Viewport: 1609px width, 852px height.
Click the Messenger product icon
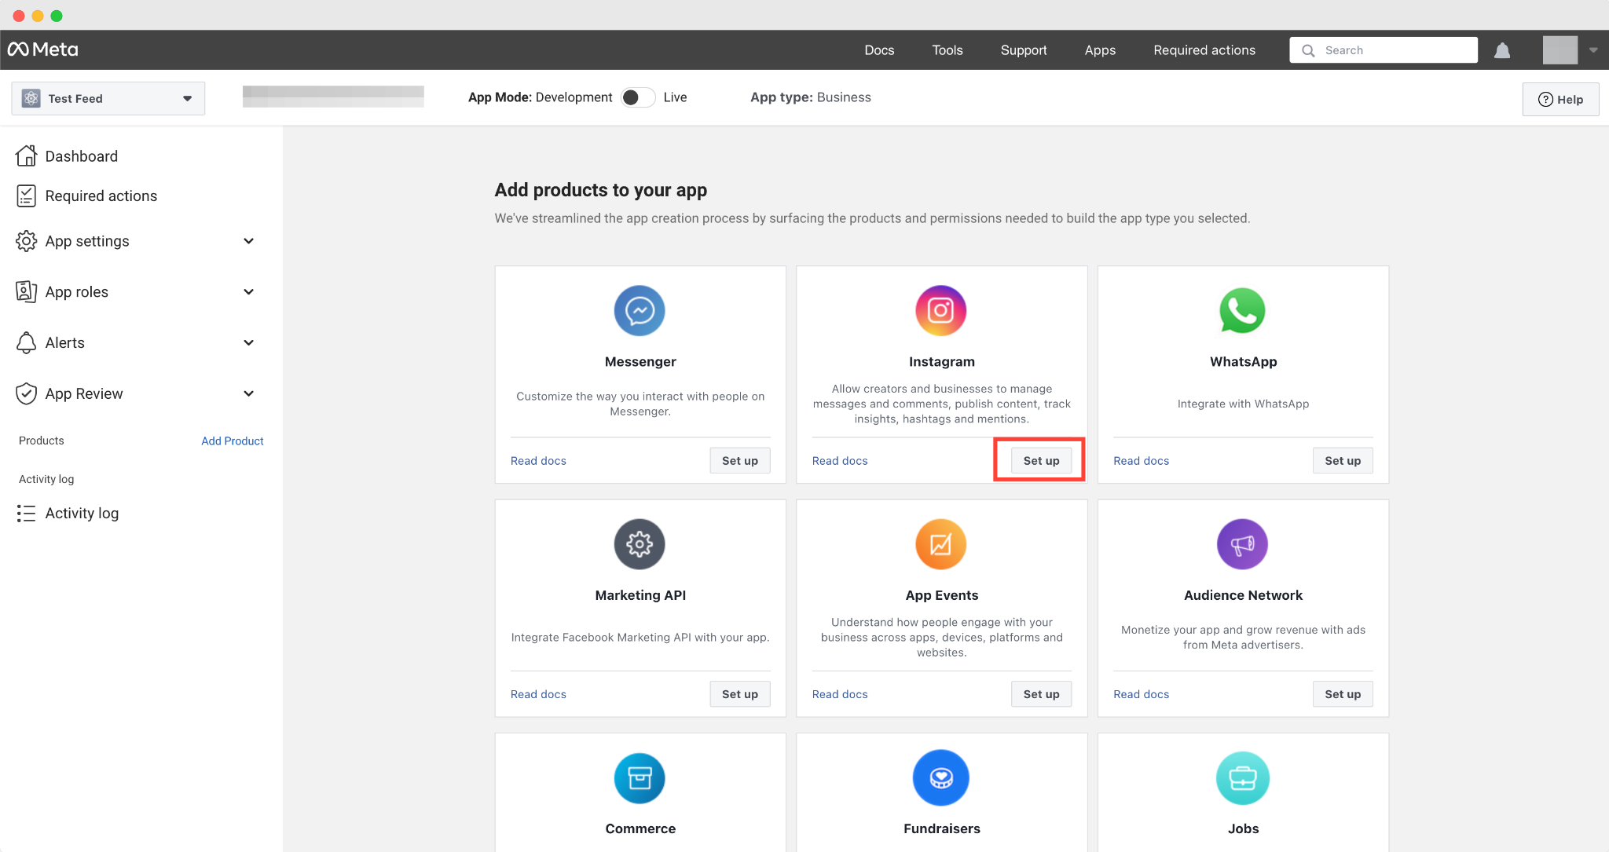pyautogui.click(x=640, y=310)
